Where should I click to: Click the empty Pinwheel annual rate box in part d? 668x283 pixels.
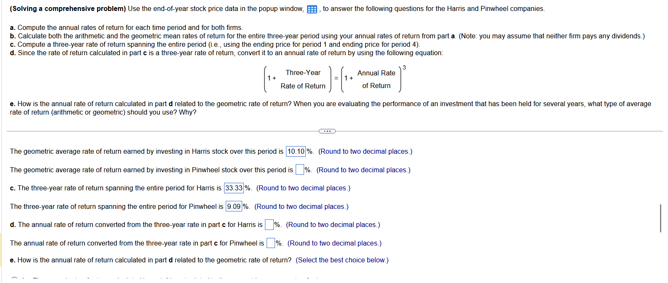point(270,243)
